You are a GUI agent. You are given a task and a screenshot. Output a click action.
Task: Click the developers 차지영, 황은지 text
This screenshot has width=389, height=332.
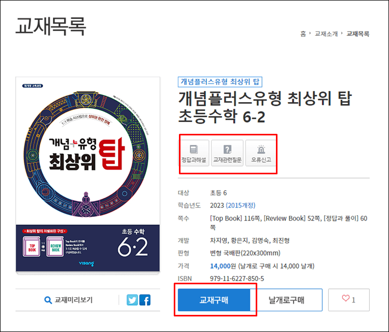[x=249, y=240]
